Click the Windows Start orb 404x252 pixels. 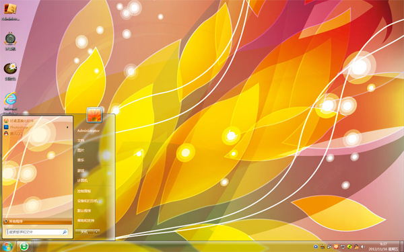[7, 247]
